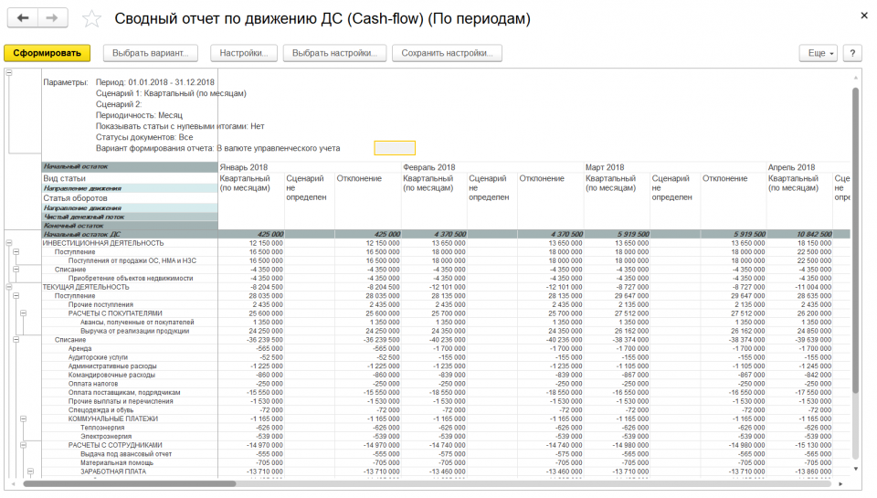Click the vertical scrollbar thumb
Screen dimensions: 877x498
click(x=855, y=240)
